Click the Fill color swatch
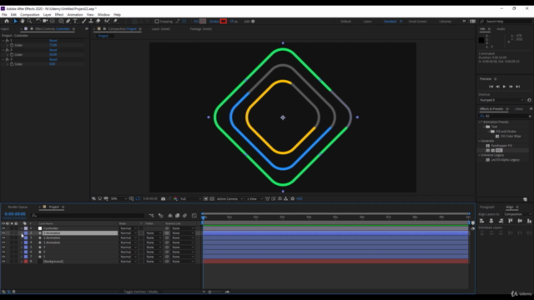This screenshot has height=300, width=534. 203,21
